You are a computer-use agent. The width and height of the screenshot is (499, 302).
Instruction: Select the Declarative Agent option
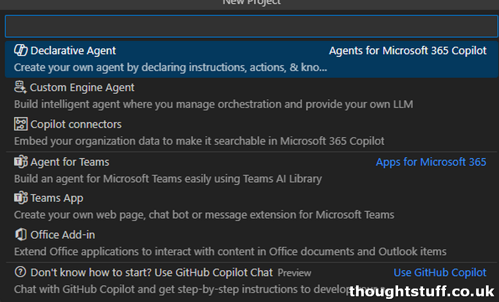pyautogui.click(x=252, y=59)
